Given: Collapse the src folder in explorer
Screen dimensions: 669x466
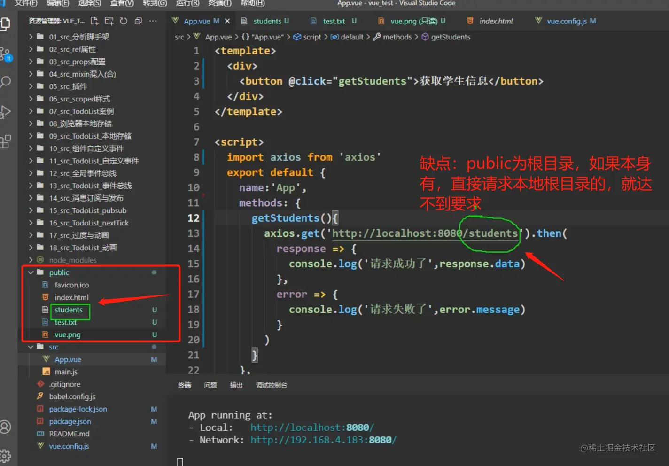Looking at the screenshot, I should pyautogui.click(x=92, y=347).
